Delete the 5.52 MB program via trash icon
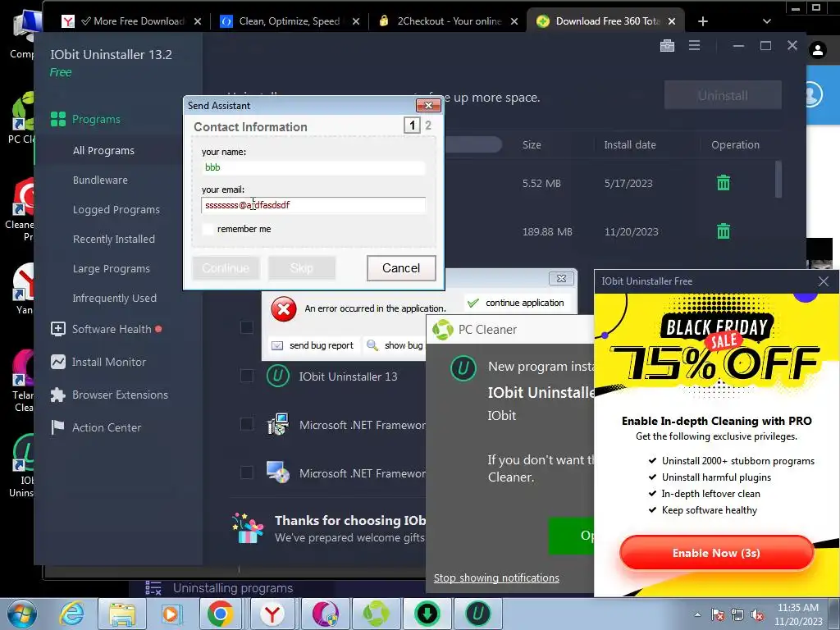The width and height of the screenshot is (840, 630). (x=724, y=183)
